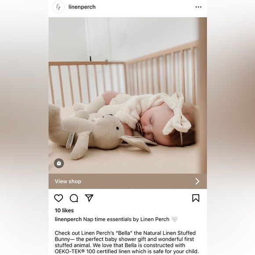The height and width of the screenshot is (255, 255).
Task: View the 10 likes list
Action: pos(64,211)
